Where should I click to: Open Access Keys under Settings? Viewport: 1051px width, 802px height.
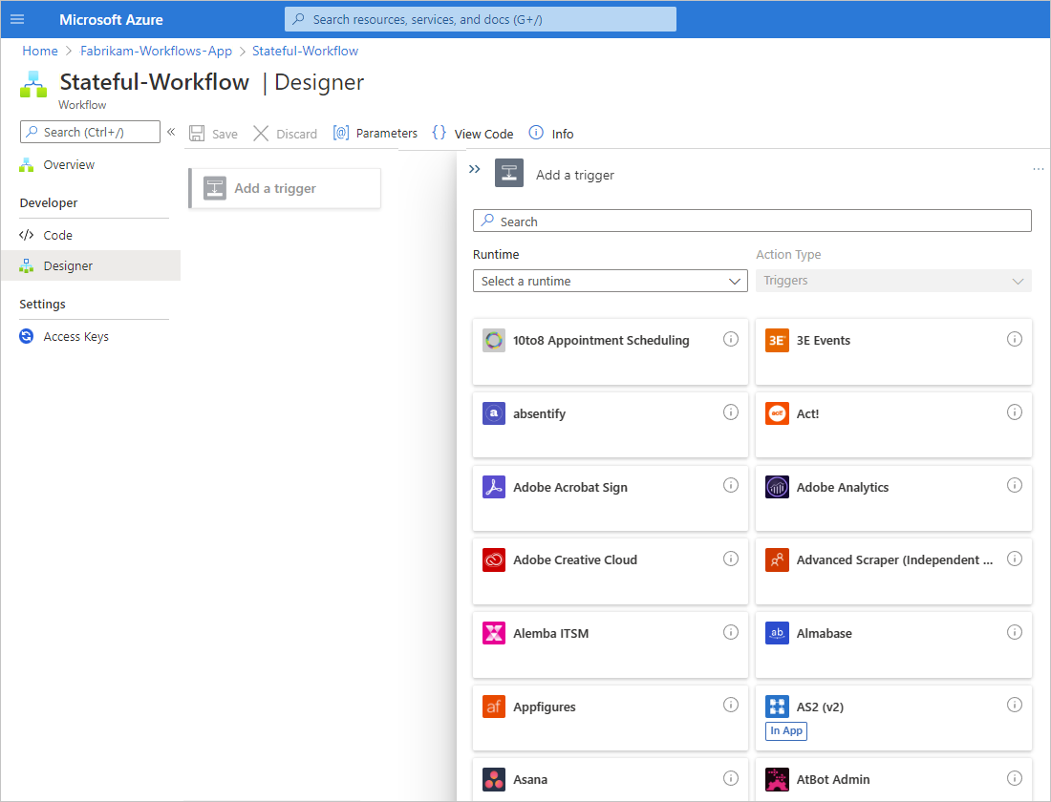(74, 336)
